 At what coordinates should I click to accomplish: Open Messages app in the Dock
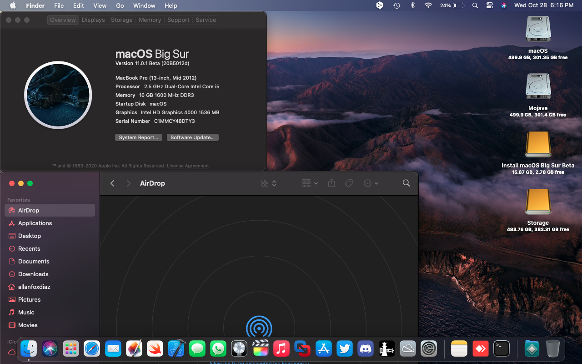point(197,349)
